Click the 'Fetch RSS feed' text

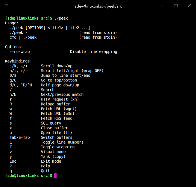57,118
